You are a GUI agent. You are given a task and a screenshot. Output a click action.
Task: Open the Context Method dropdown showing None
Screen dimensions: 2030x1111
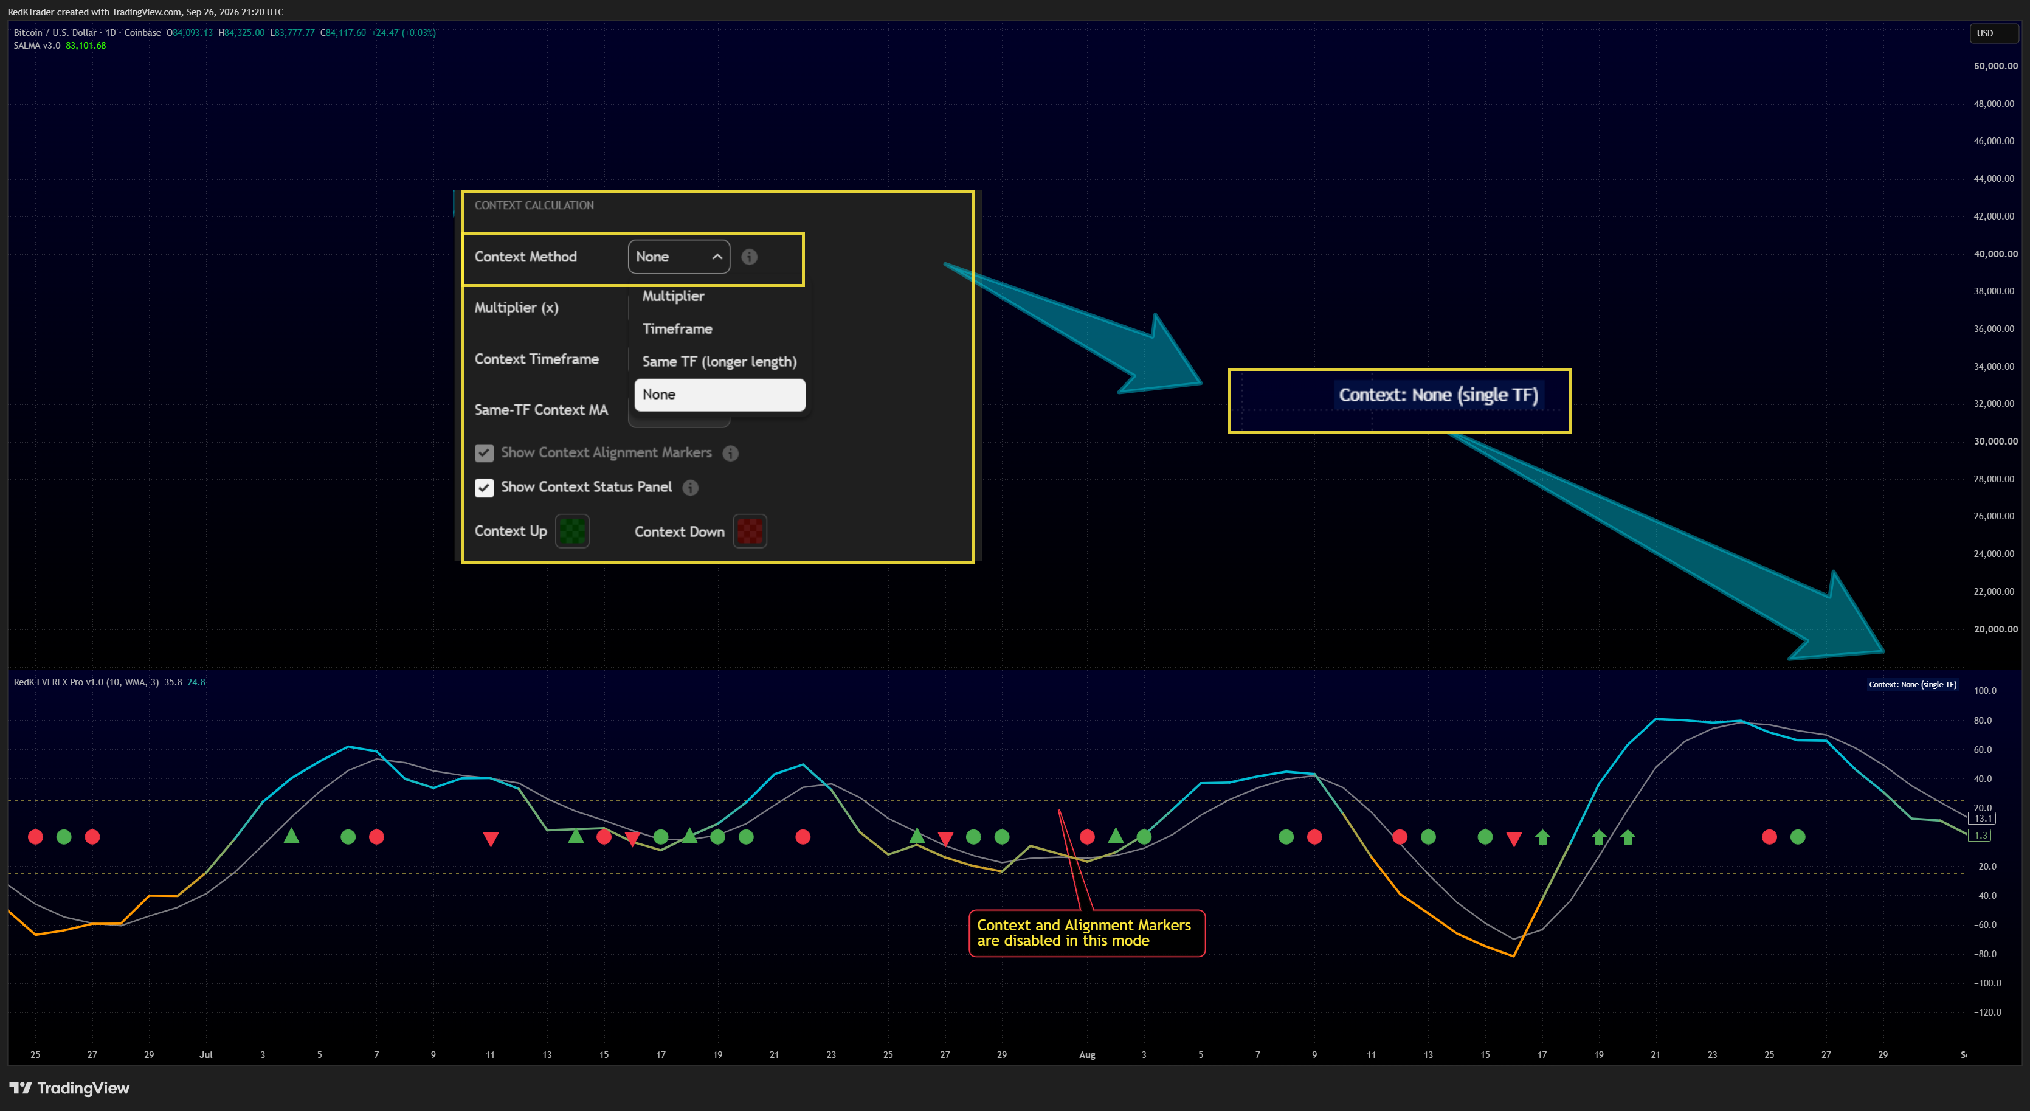(678, 257)
